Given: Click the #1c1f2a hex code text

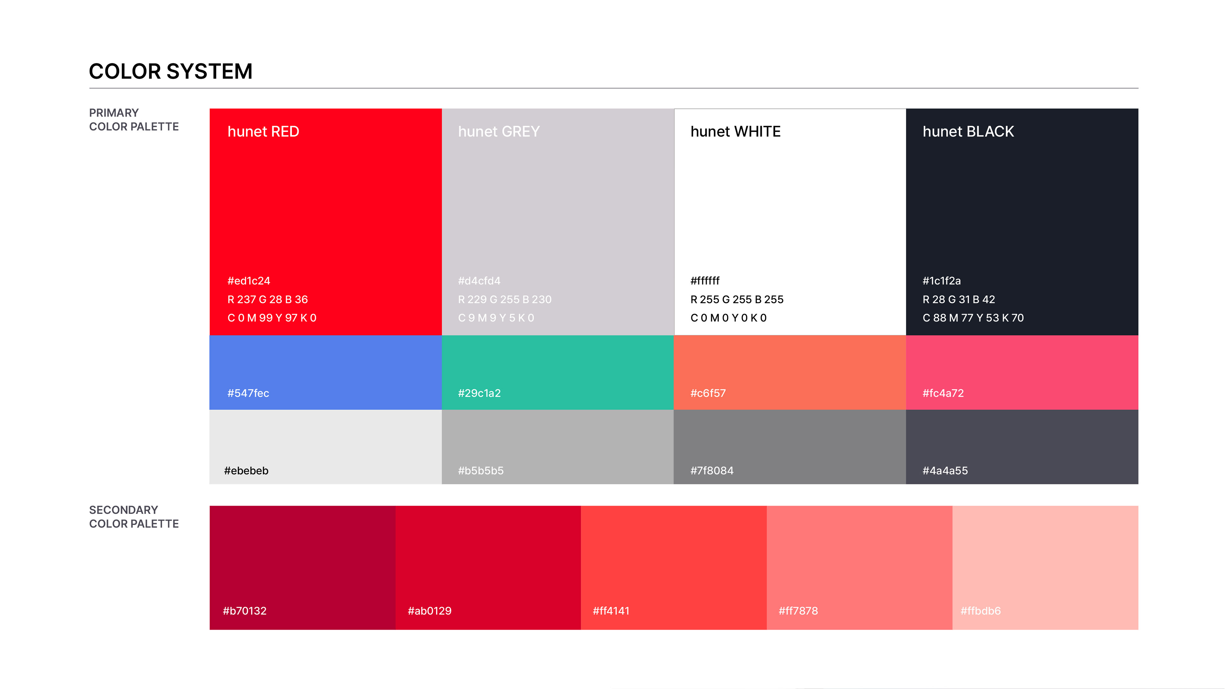Looking at the screenshot, I should 942,281.
